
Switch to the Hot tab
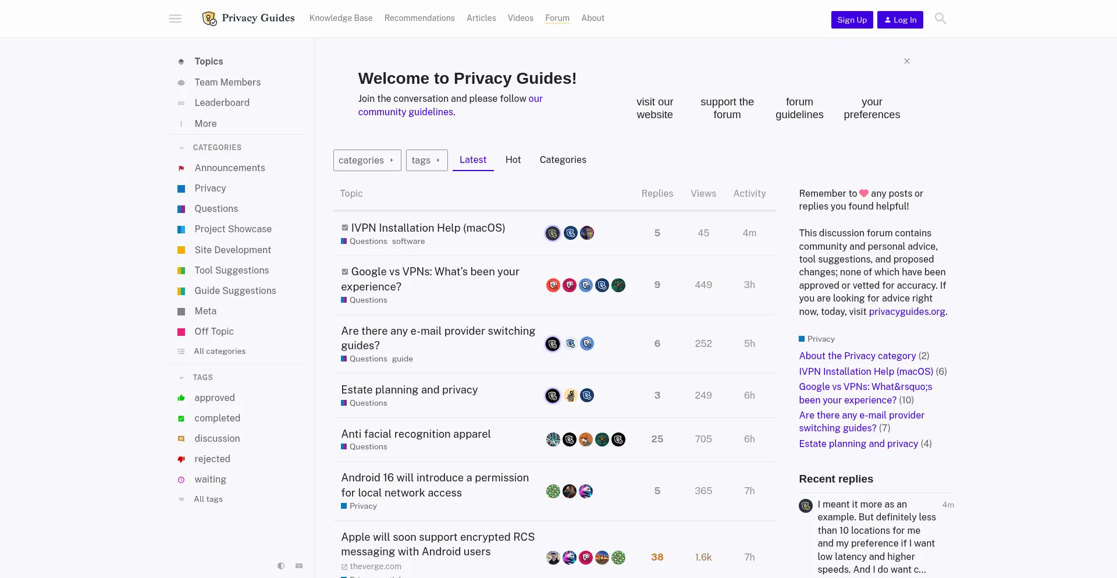(513, 159)
